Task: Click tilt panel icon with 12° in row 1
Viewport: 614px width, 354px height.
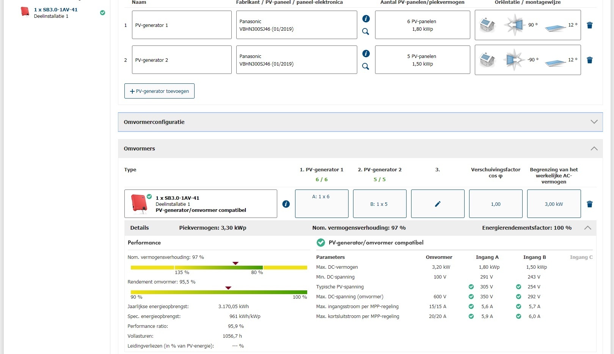Action: tap(556, 27)
